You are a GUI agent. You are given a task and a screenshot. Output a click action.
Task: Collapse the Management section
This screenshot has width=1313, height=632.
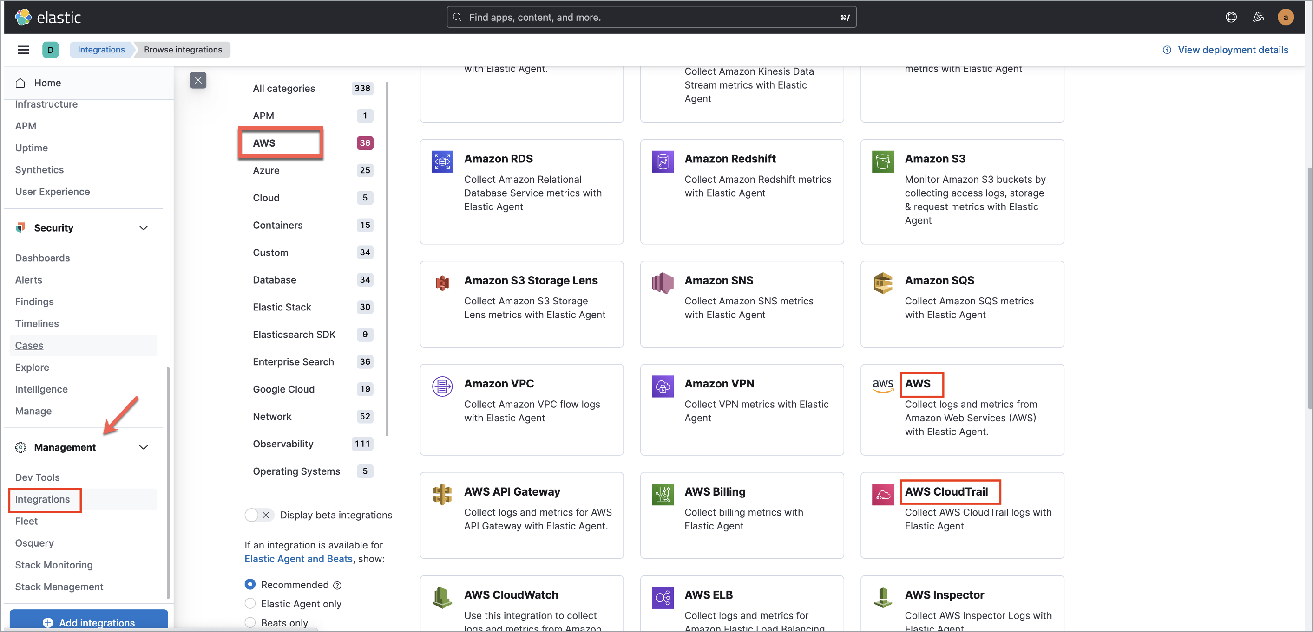pyautogui.click(x=143, y=447)
